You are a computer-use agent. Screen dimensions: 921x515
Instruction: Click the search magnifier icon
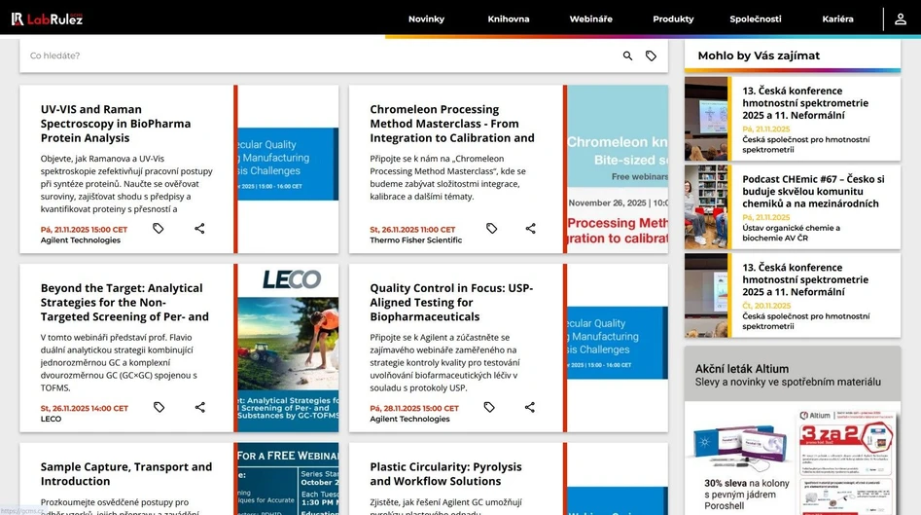pyautogui.click(x=627, y=56)
